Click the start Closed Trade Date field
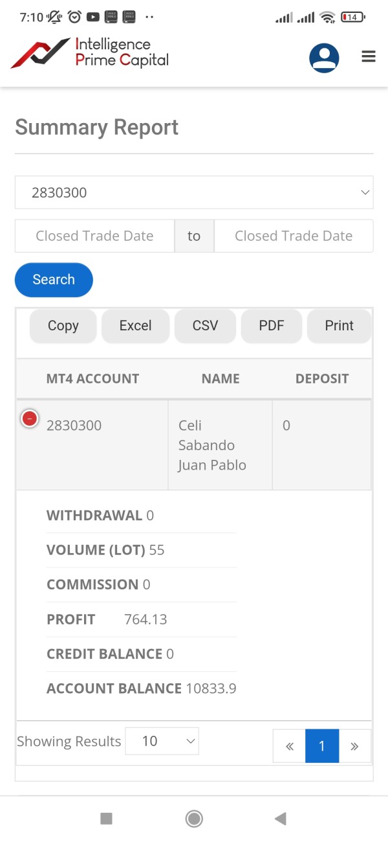This screenshot has width=388, height=842. (94, 236)
